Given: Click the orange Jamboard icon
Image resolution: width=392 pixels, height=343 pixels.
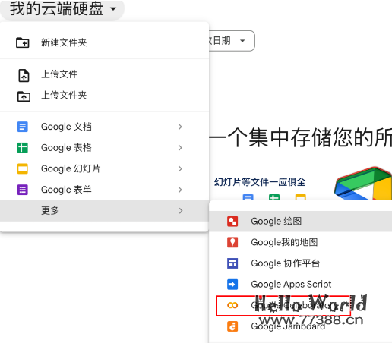Looking at the screenshot, I should [x=232, y=326].
